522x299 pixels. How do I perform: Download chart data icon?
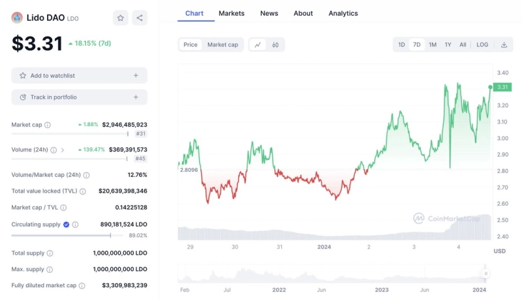click(x=504, y=45)
